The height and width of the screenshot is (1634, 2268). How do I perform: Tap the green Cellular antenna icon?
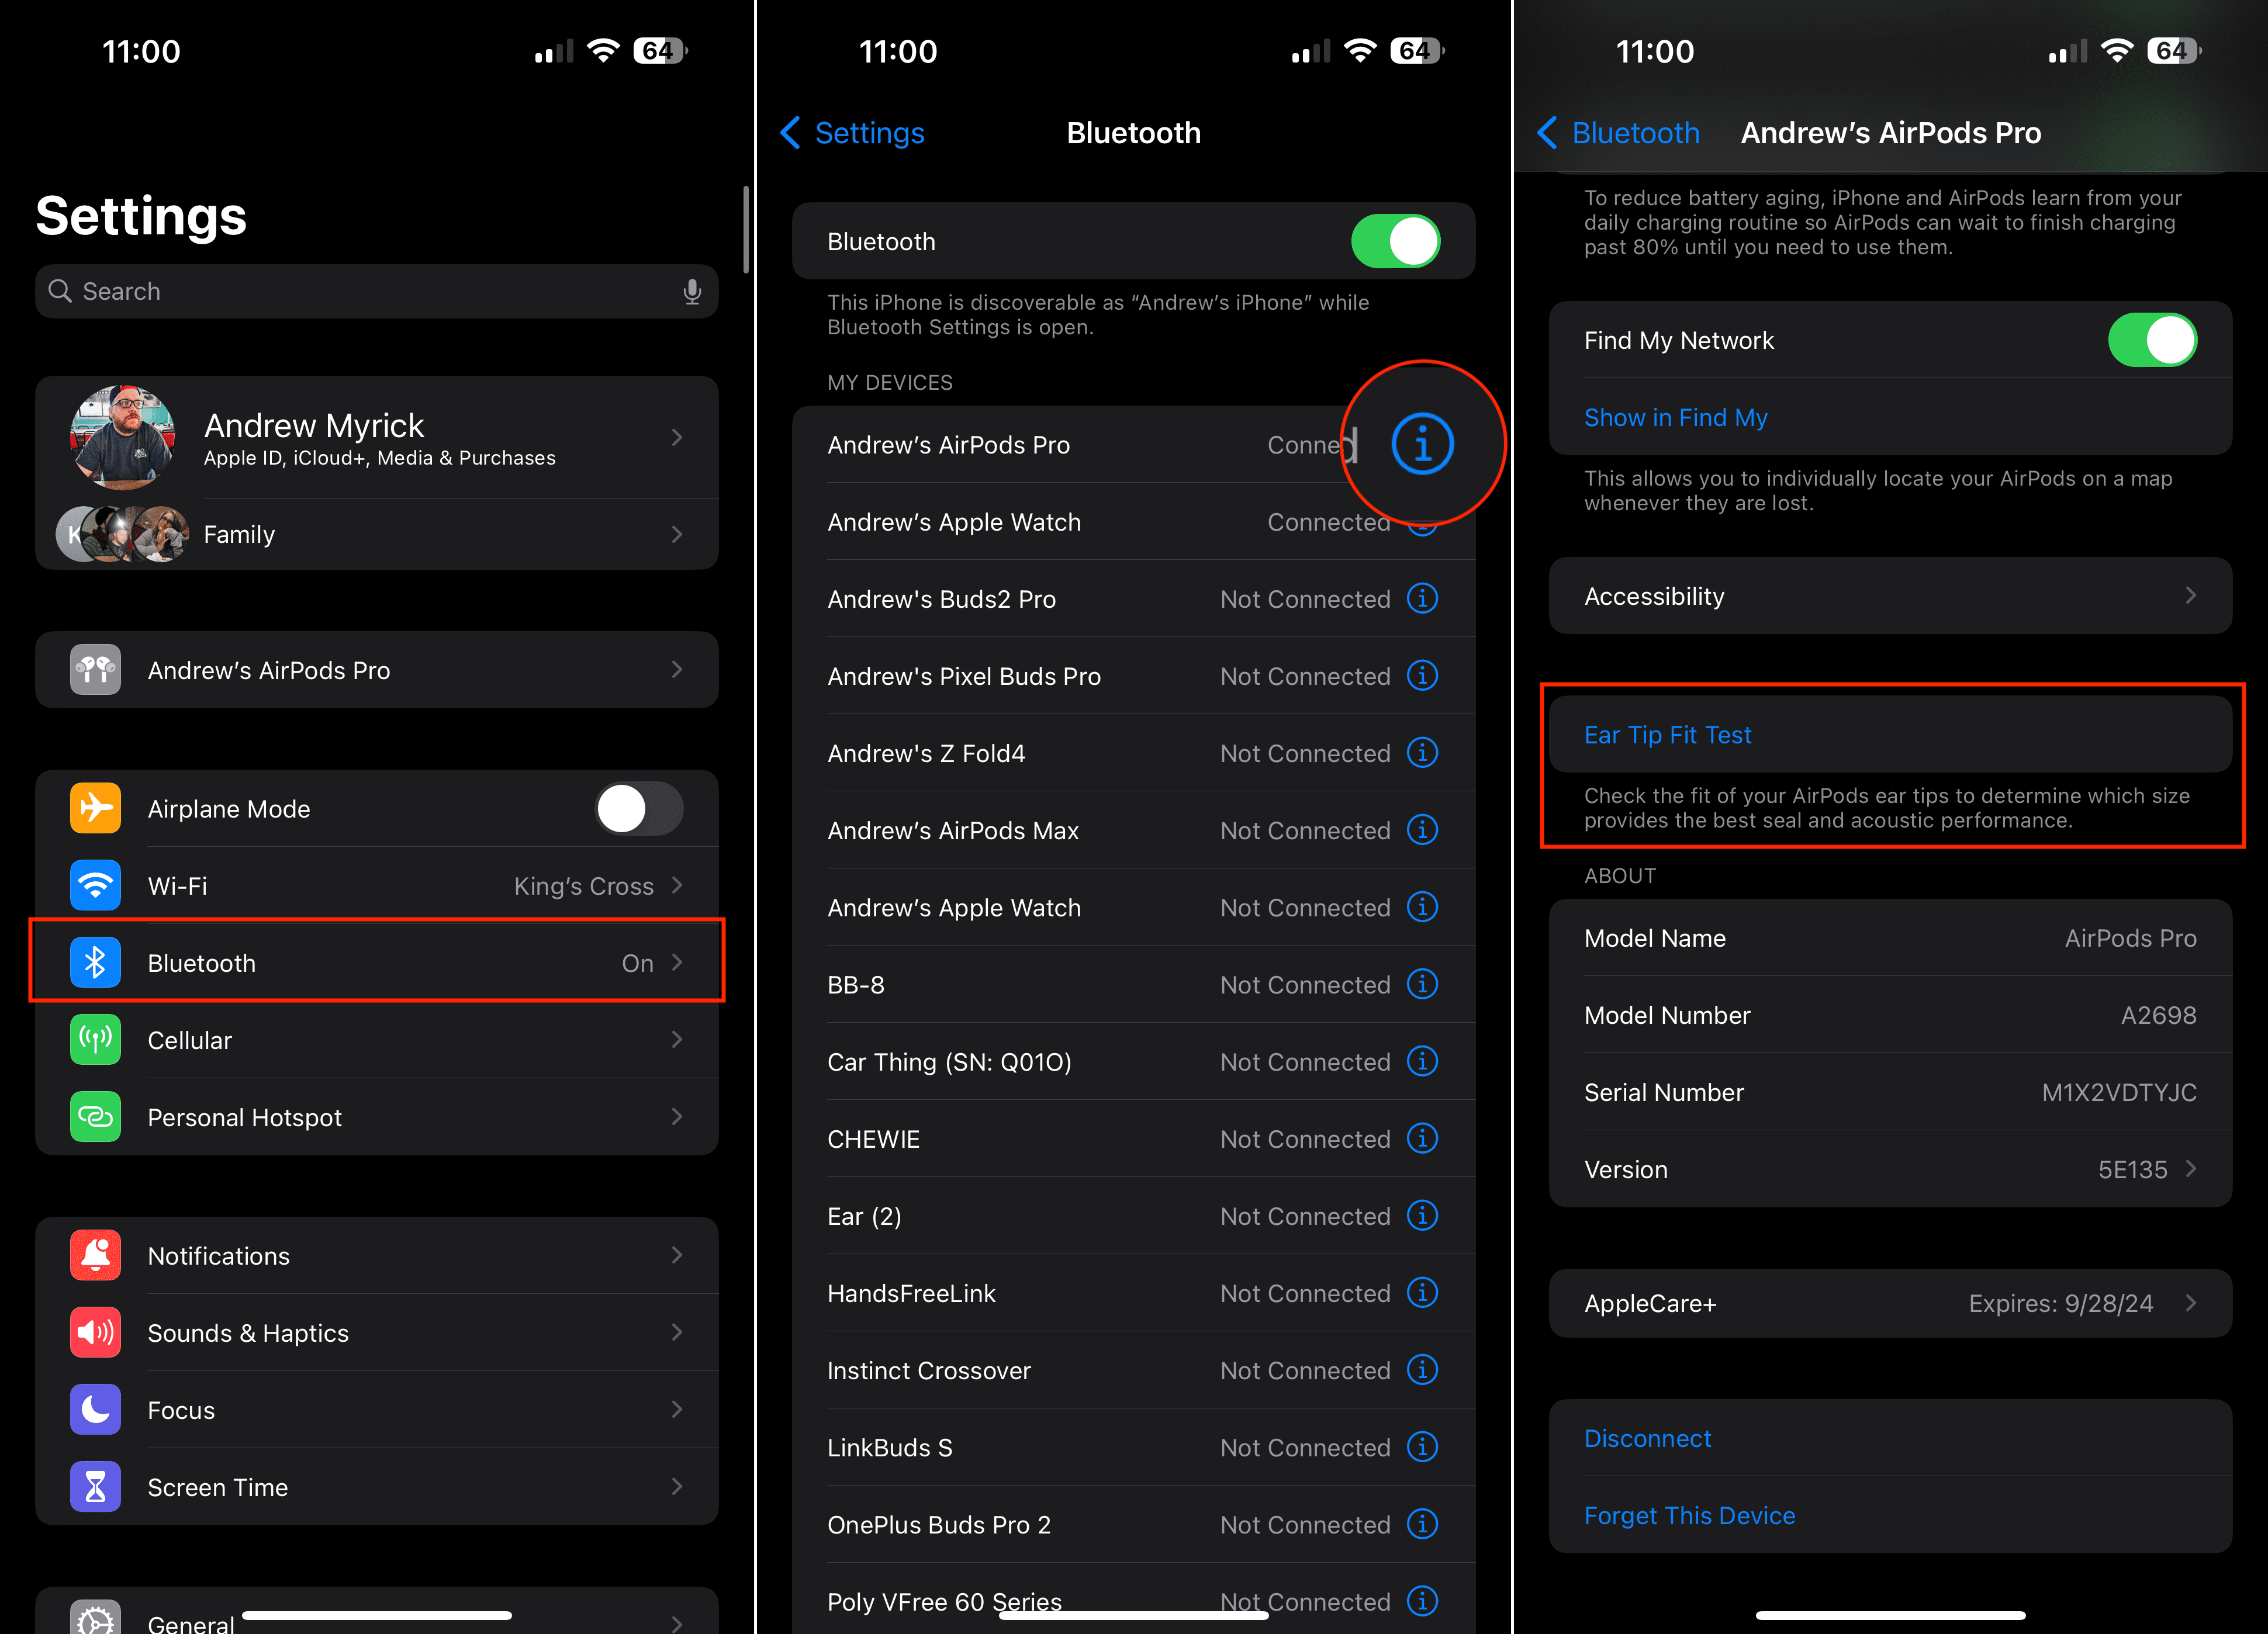pyautogui.click(x=95, y=1039)
